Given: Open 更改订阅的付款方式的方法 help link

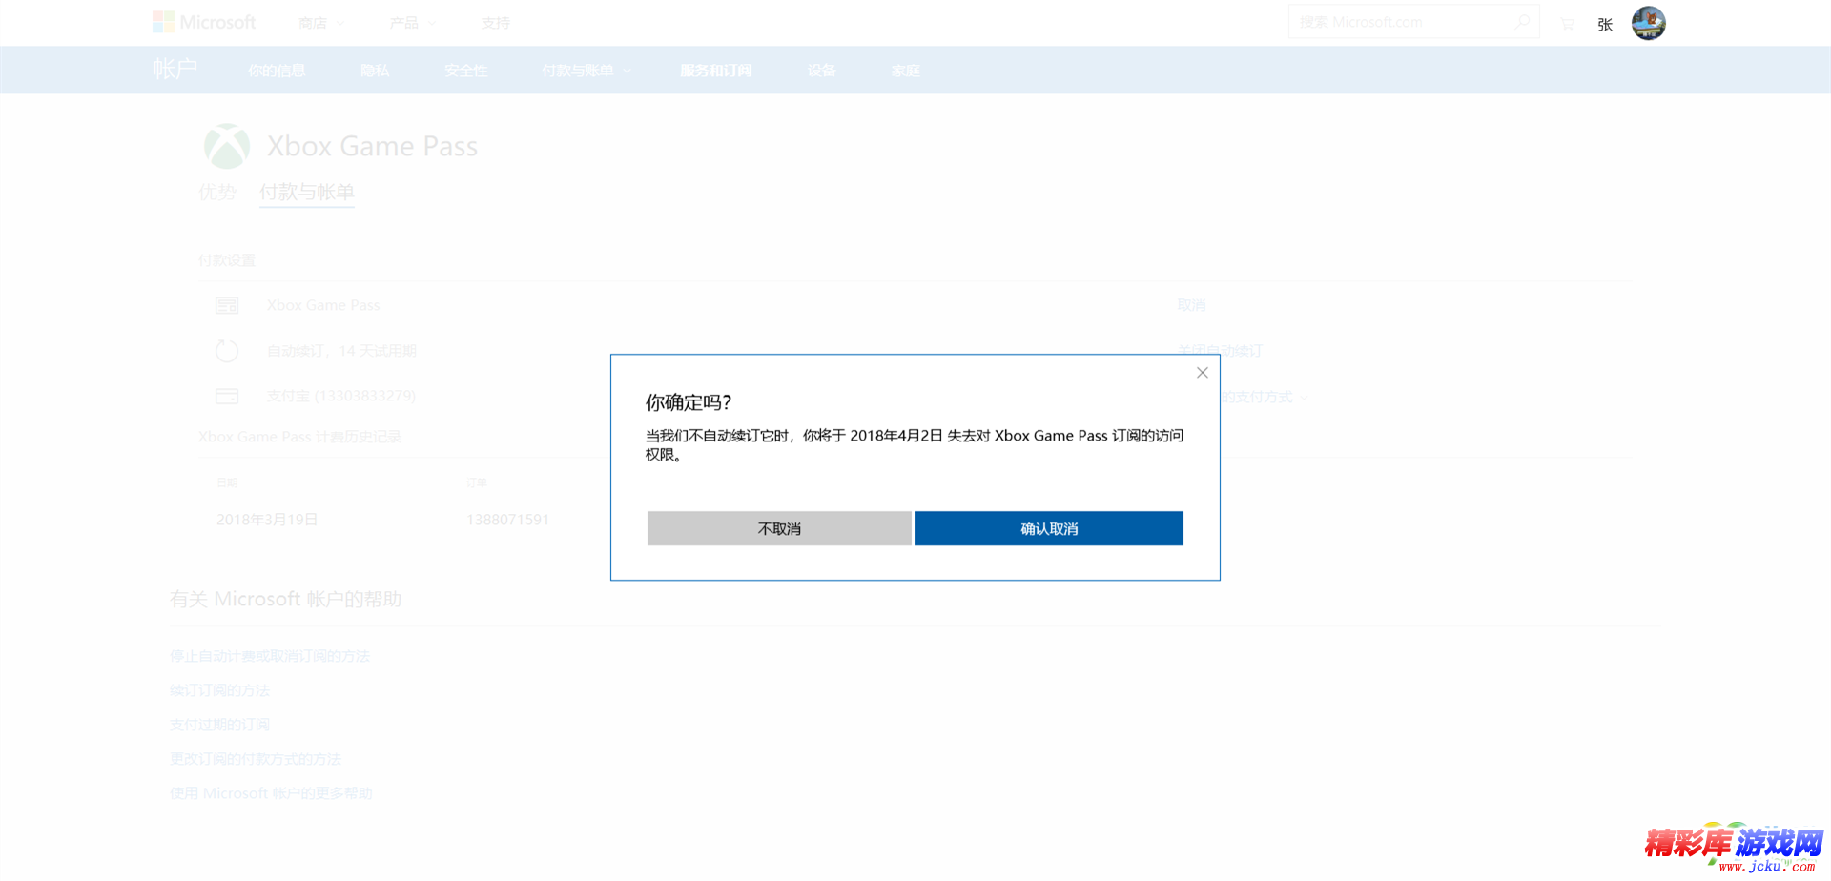Looking at the screenshot, I should click(x=256, y=759).
